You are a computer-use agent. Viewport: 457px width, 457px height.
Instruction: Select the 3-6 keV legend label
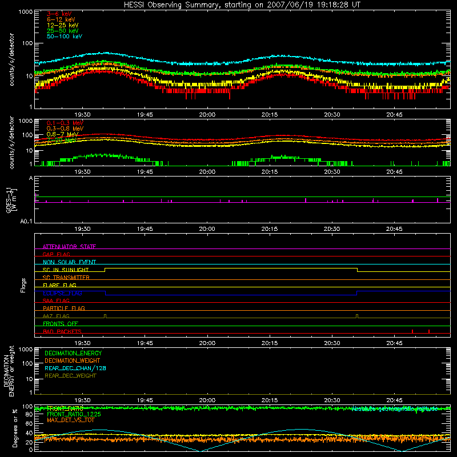(59, 14)
